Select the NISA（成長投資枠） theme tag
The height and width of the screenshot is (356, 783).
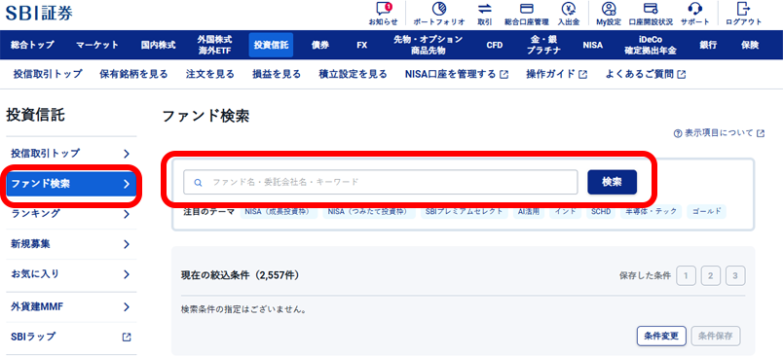279,211
